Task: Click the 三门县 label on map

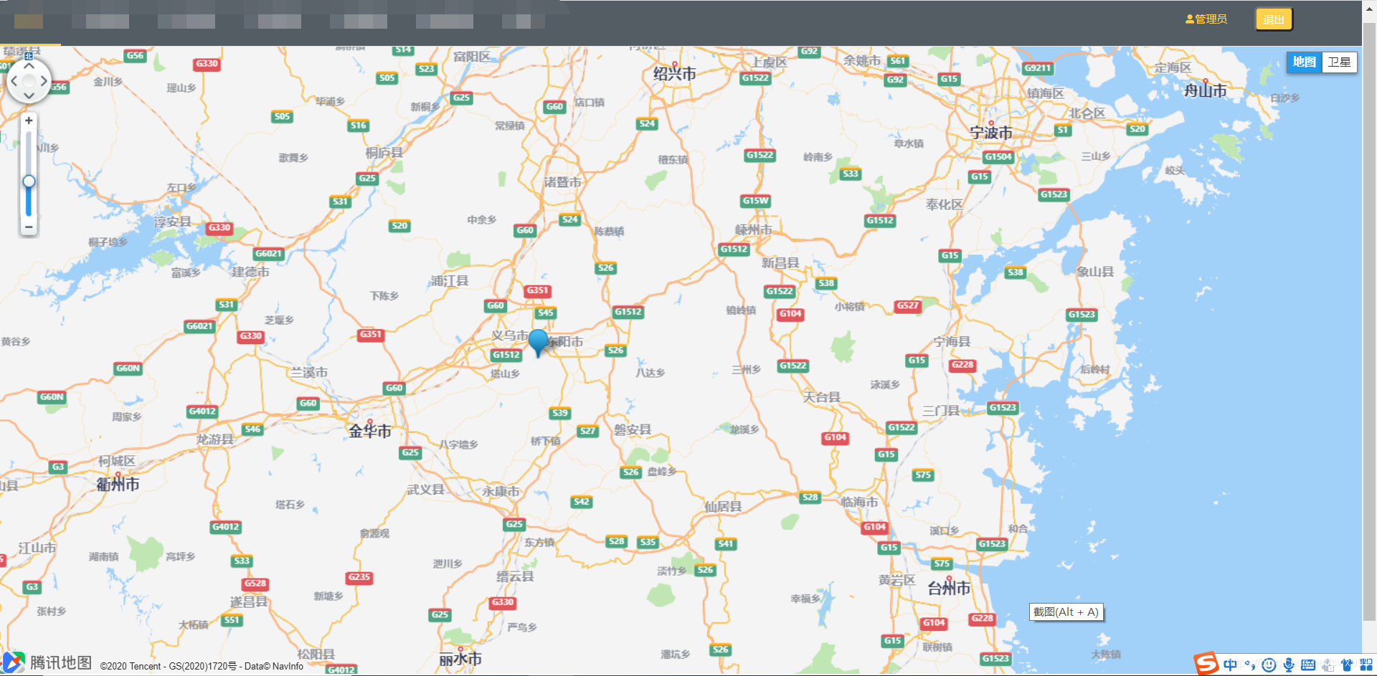Action: point(940,411)
